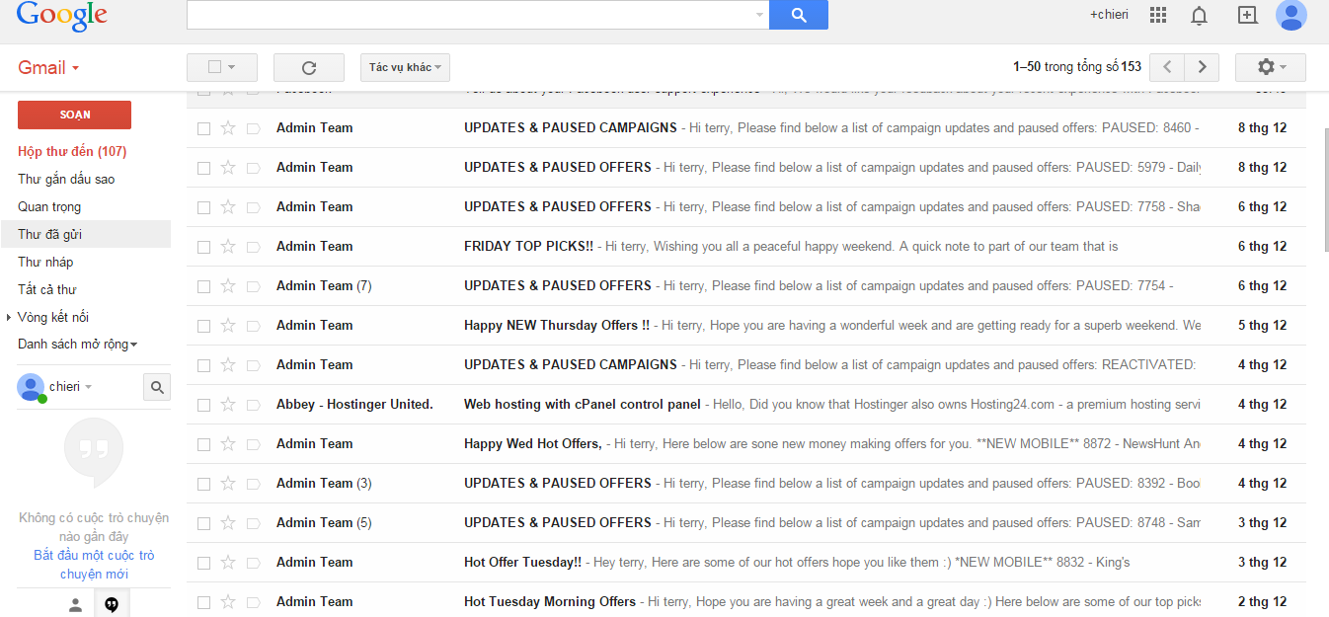This screenshot has width=1329, height=617.
Task: Search for chat contacts with magnifier
Action: pyautogui.click(x=157, y=387)
